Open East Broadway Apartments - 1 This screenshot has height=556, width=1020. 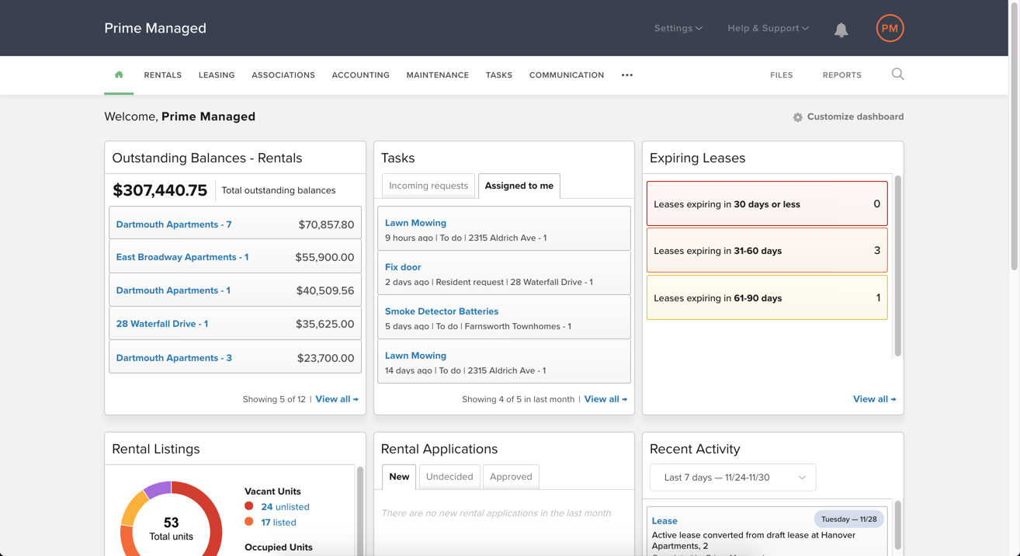pyautogui.click(x=182, y=257)
